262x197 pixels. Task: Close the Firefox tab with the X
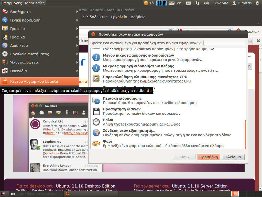(258, 41)
